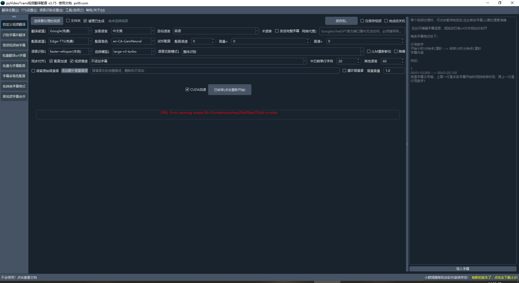This screenshot has height=283, width=519.
Task: Increase the 配音语速 spinner value
Action: pos(213,40)
